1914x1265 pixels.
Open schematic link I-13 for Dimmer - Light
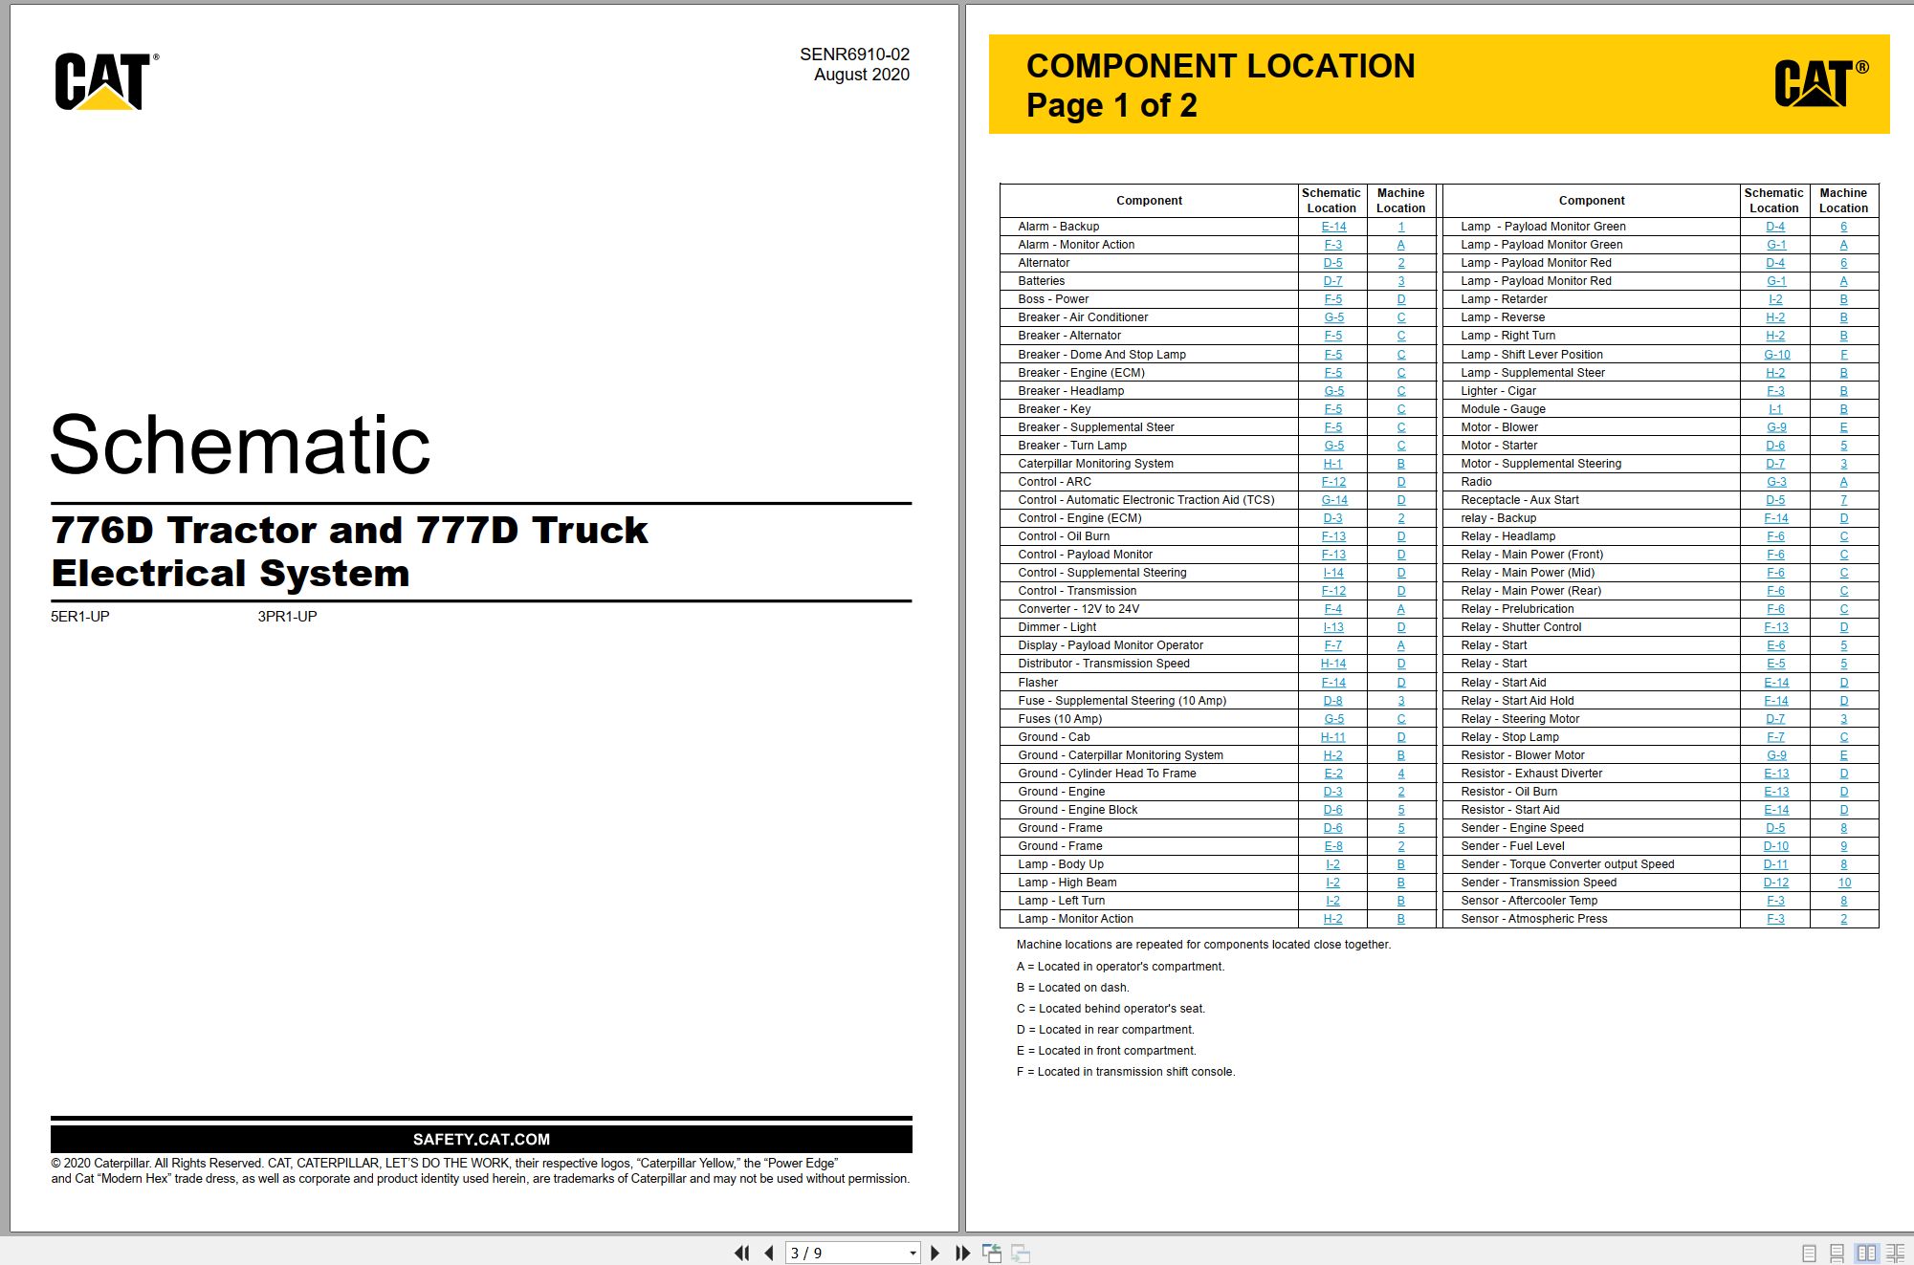pyautogui.click(x=1333, y=627)
